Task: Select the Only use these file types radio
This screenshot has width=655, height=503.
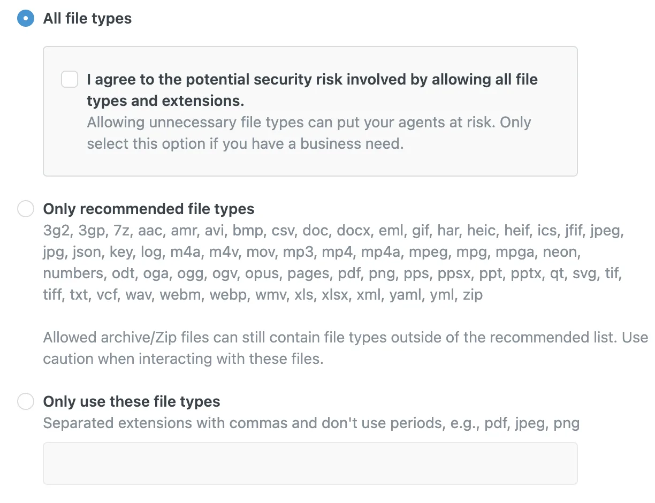Action: point(26,401)
